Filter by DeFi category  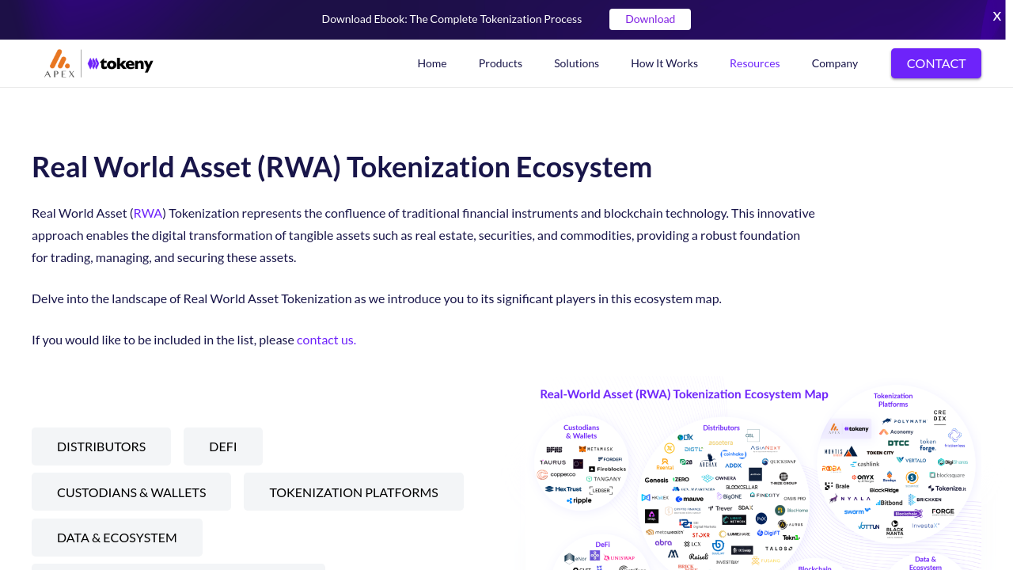(x=223, y=446)
